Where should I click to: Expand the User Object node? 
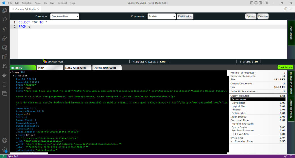click(17, 135)
